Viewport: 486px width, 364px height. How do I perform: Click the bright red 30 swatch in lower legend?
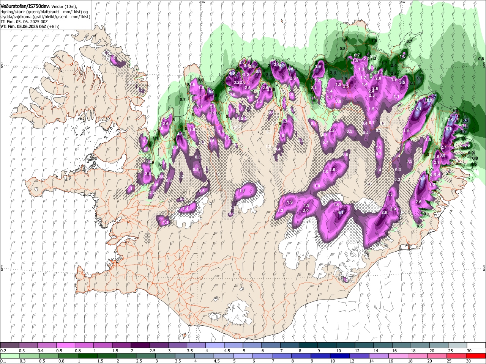tap(475, 356)
